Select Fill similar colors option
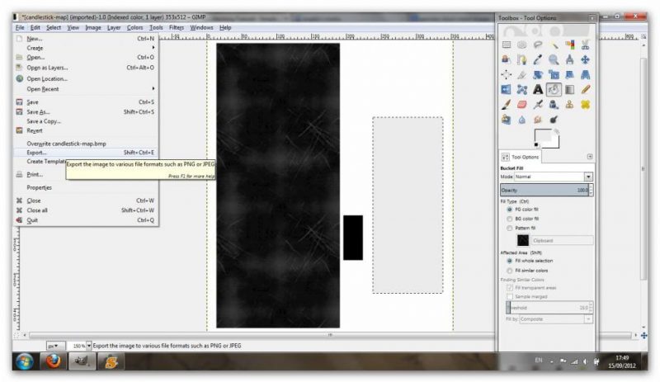The width and height of the screenshot is (660, 382). (x=508, y=270)
